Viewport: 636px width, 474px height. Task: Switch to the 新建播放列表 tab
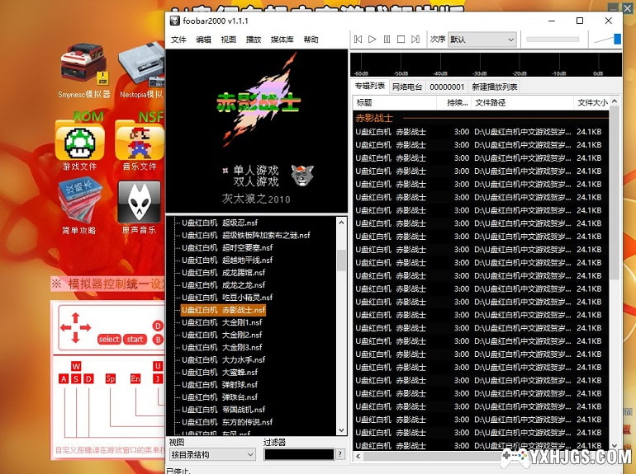[494, 87]
